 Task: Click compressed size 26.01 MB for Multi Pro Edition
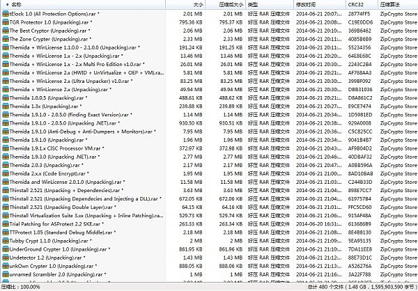(231, 64)
